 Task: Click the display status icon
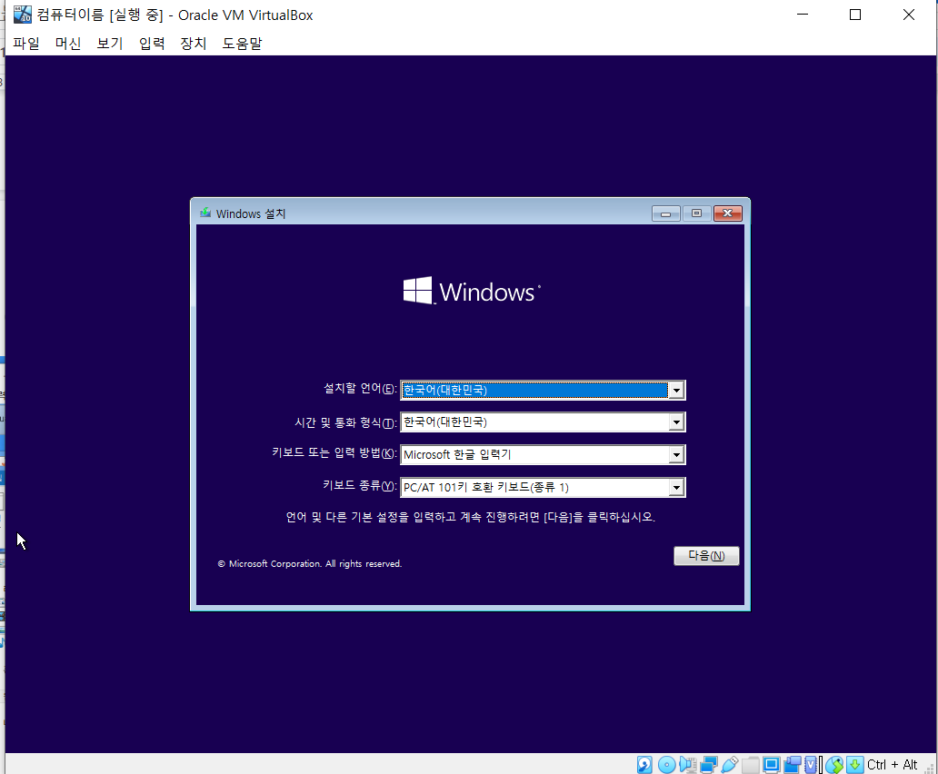tap(771, 764)
